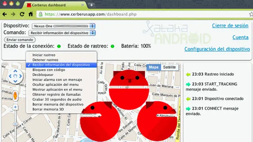The width and height of the screenshot is (253, 142).
Task: Reload the Cerberus dashboard page
Action: [22, 14]
